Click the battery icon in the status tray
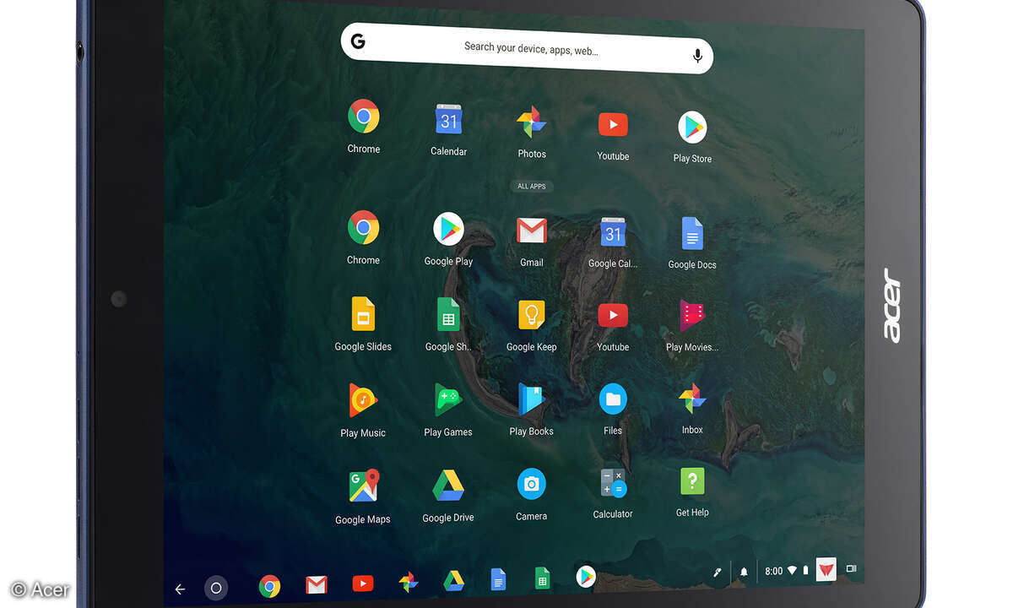Screen dimensions: 1013x608 (x=805, y=570)
